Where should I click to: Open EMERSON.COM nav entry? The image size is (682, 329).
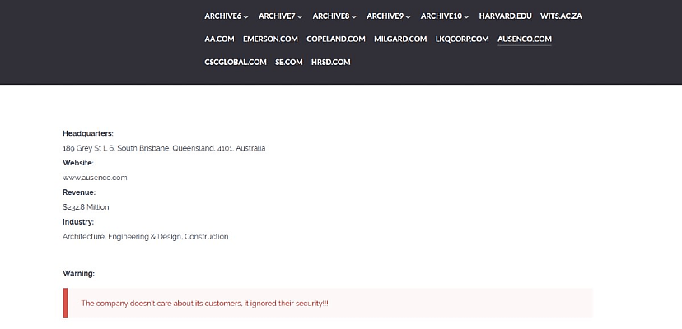[270, 39]
